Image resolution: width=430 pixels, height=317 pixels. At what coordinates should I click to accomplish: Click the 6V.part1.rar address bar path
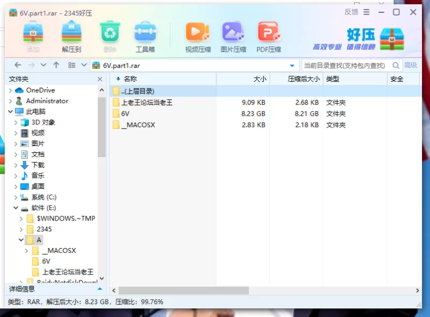(x=121, y=66)
